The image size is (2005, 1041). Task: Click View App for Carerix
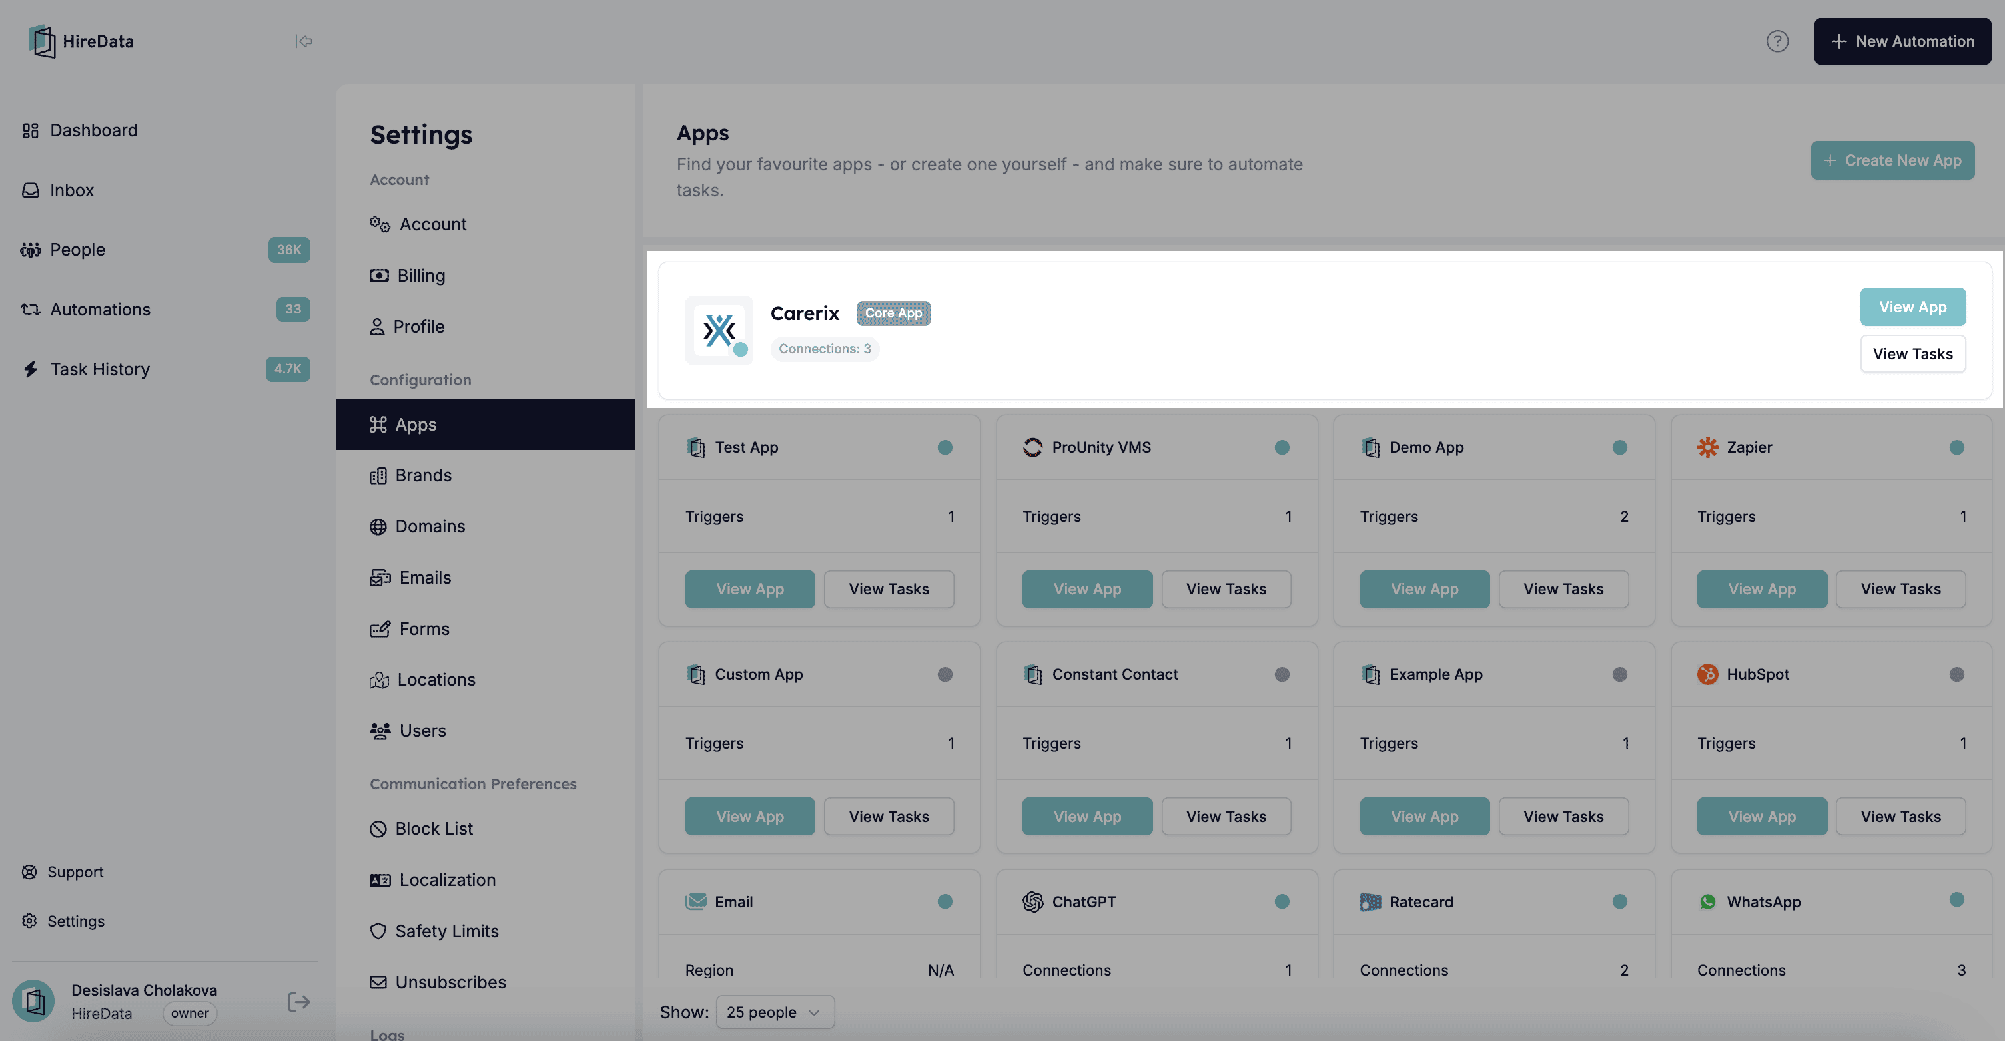(1912, 308)
